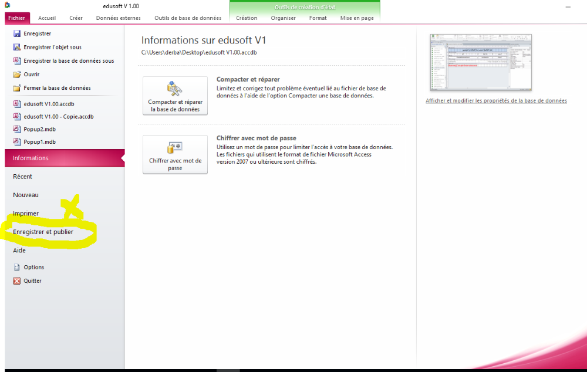This screenshot has height=372, width=587.
Task: Click Compacter et réparer la base de données button
Action: point(175,96)
